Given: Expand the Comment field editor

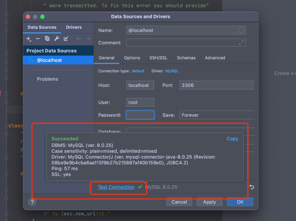Looking at the screenshot, I should point(241,43).
